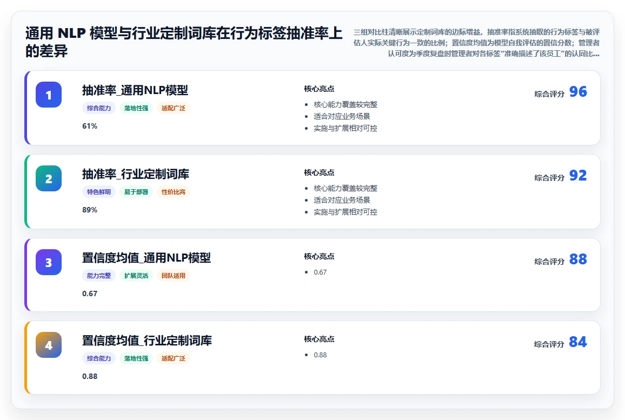
Task: Click 综合评分 label beside score 88
Action: point(549,262)
